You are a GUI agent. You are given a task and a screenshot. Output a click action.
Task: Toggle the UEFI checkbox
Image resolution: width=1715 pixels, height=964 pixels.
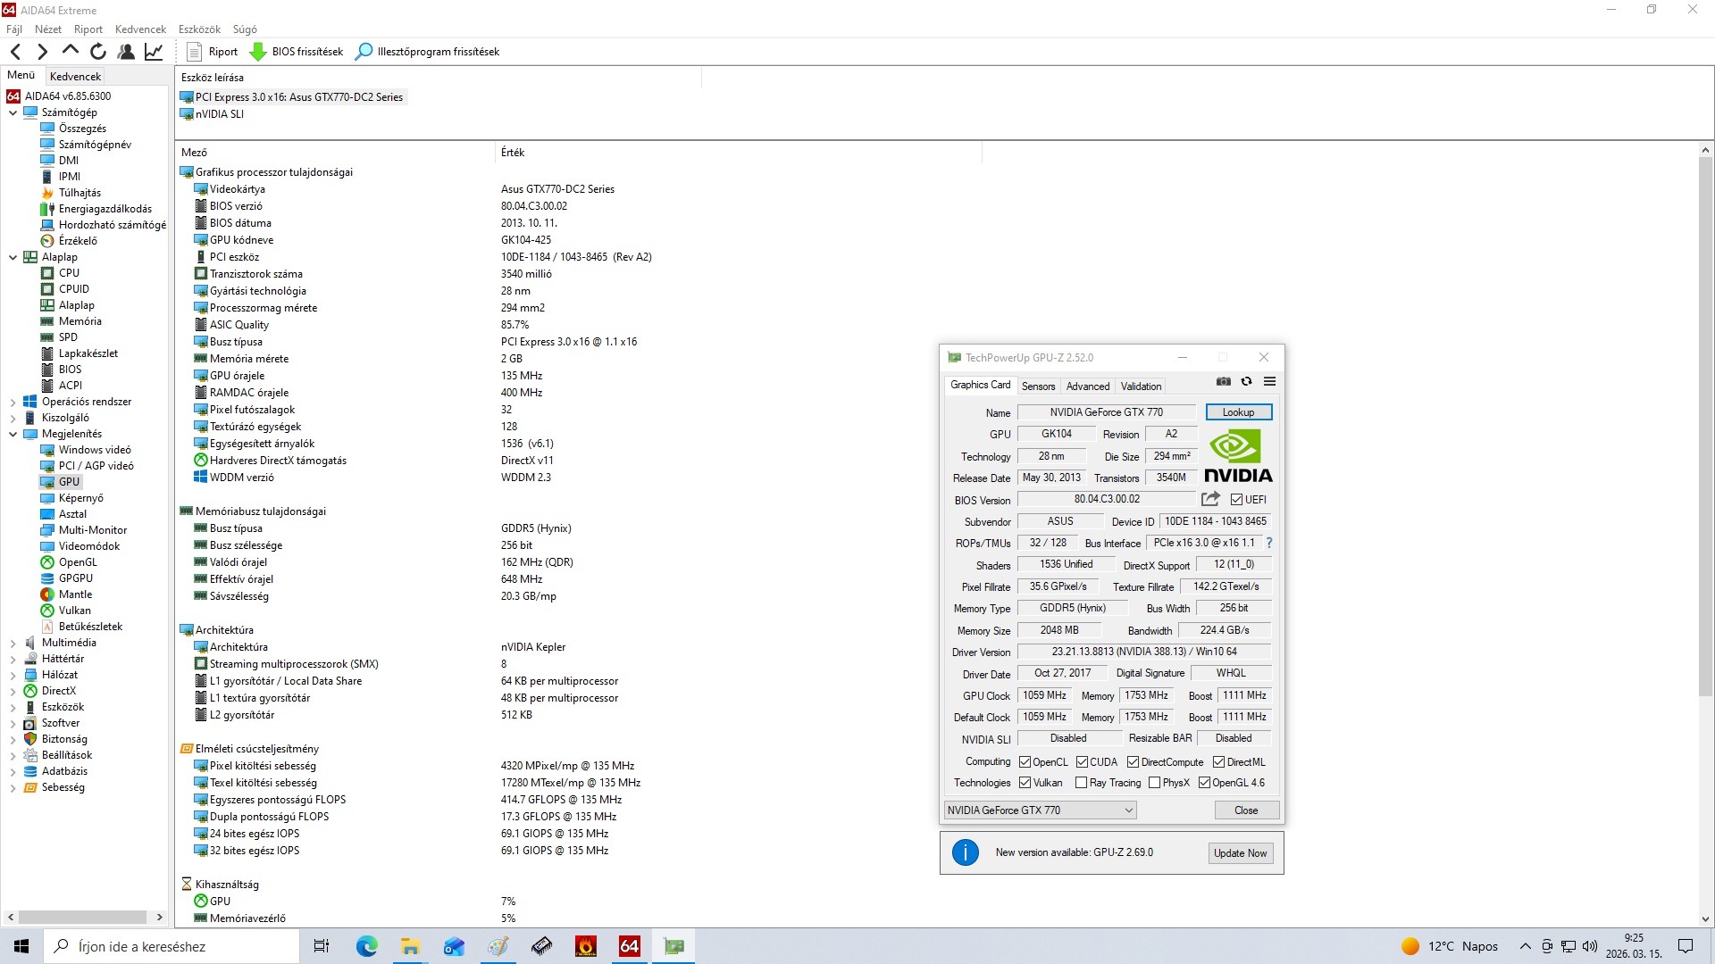(x=1236, y=500)
